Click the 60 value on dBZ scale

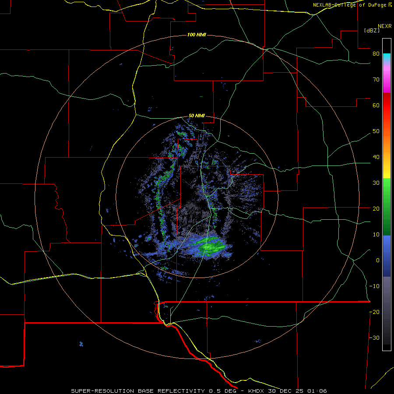pyautogui.click(x=376, y=105)
